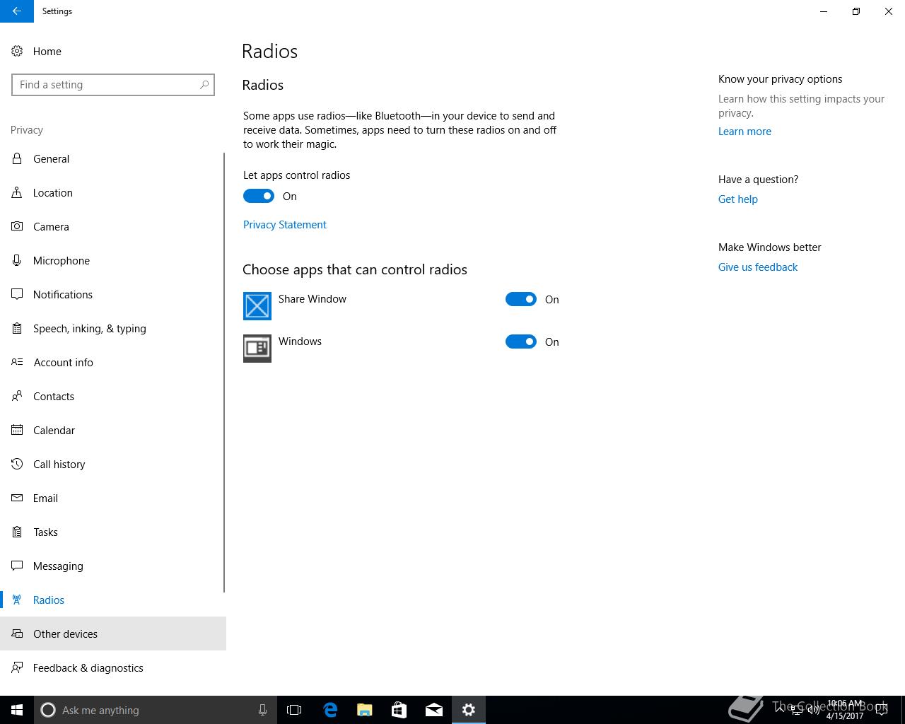
Task: Open Feedback & diagnostics page
Action: click(112, 667)
